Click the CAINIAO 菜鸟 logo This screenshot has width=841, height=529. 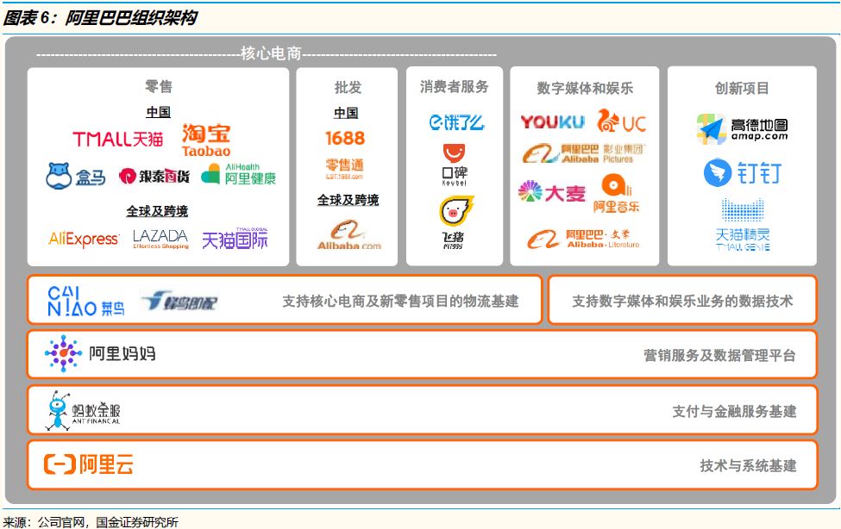85,302
